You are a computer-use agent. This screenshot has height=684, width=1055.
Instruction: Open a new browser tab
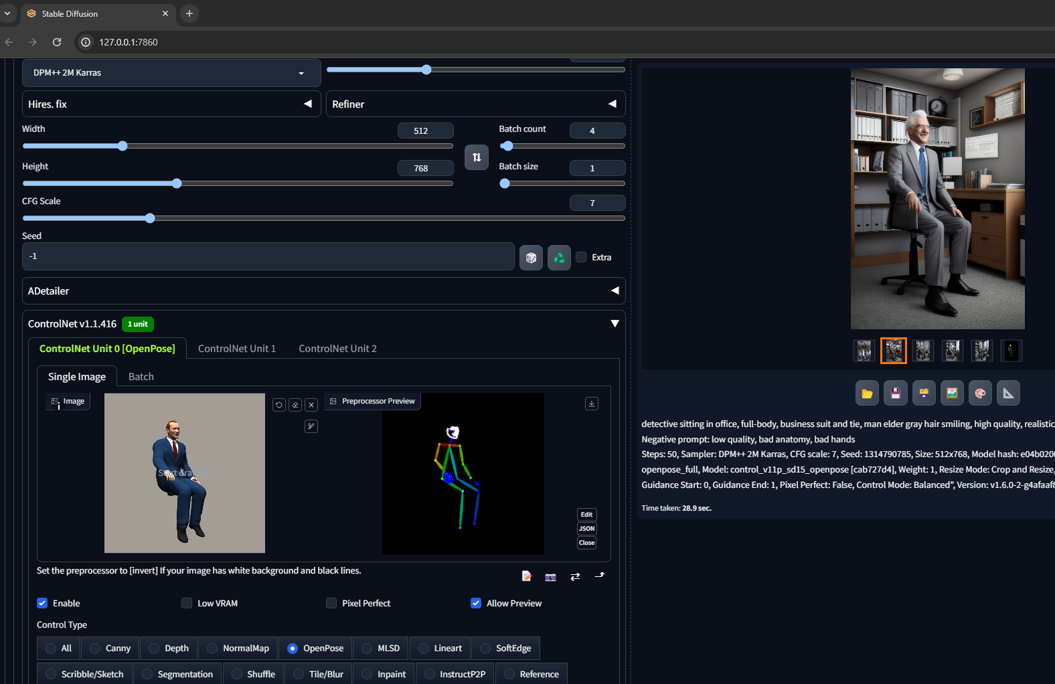[x=189, y=13]
